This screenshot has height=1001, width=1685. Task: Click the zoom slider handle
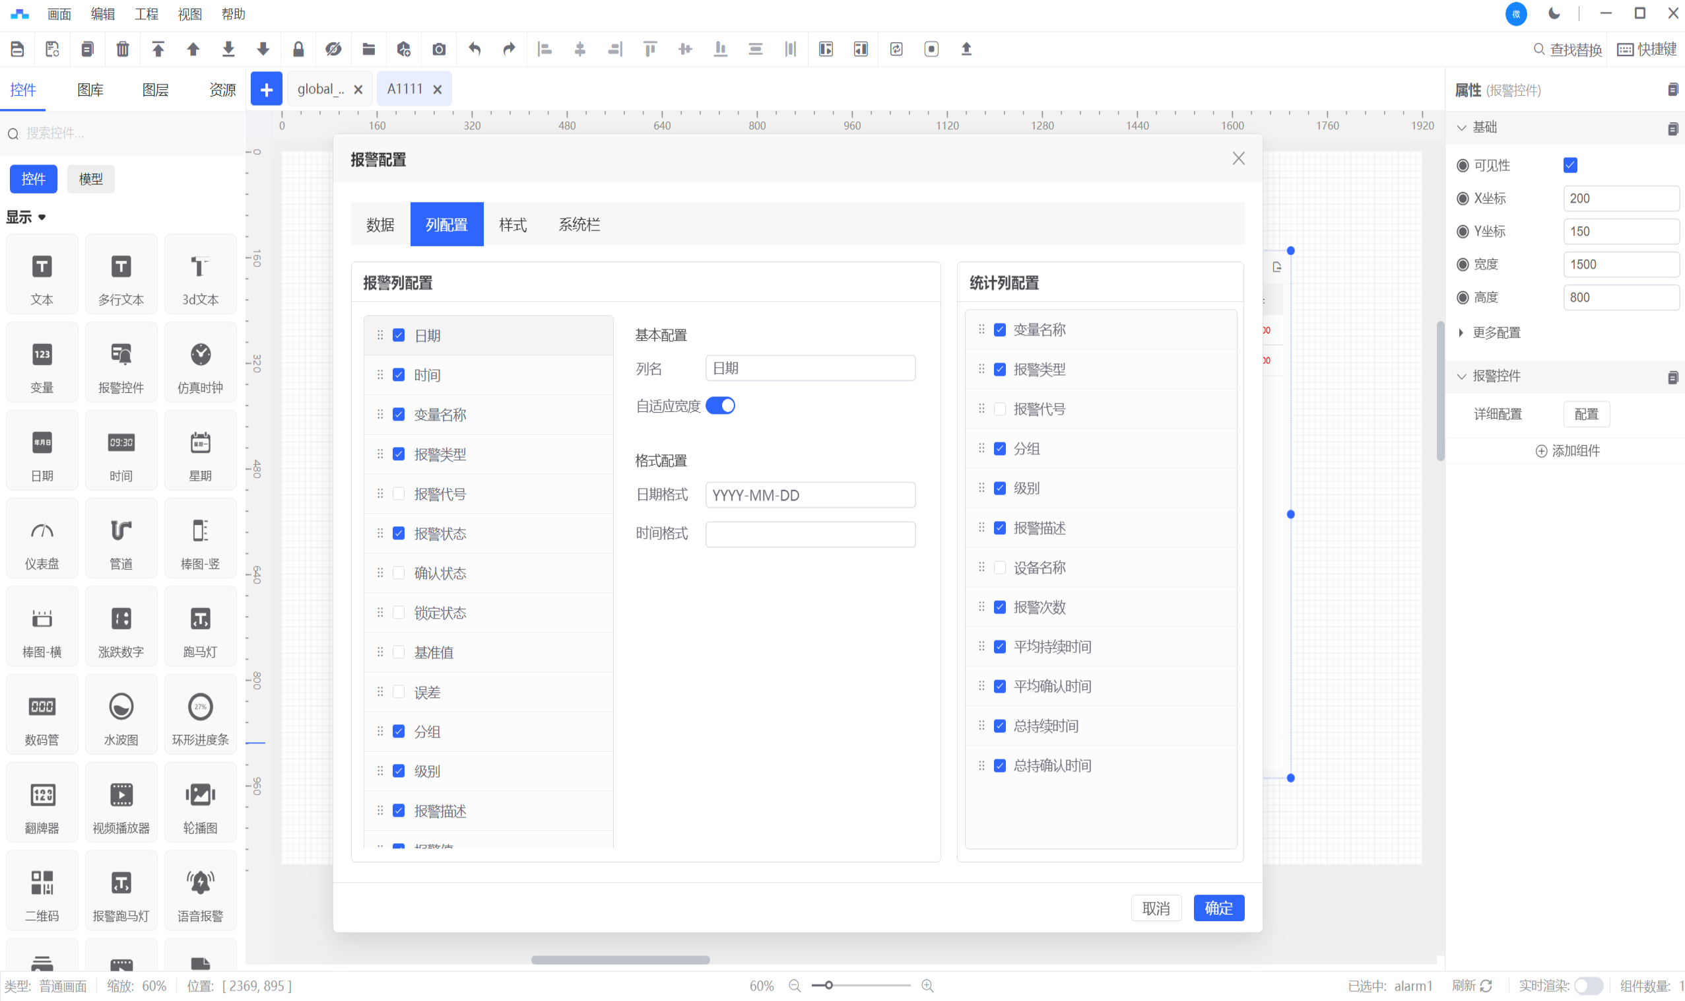pos(829,986)
